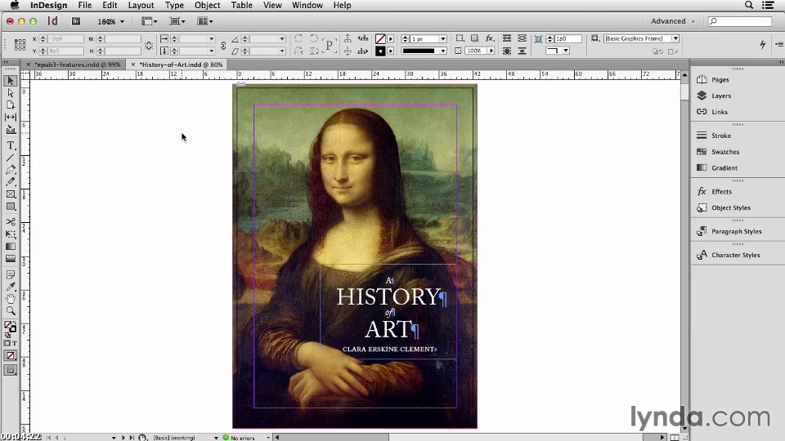Click the fill/stroke swatch in toolbox
Image resolution: width=785 pixels, height=441 pixels.
click(10, 327)
